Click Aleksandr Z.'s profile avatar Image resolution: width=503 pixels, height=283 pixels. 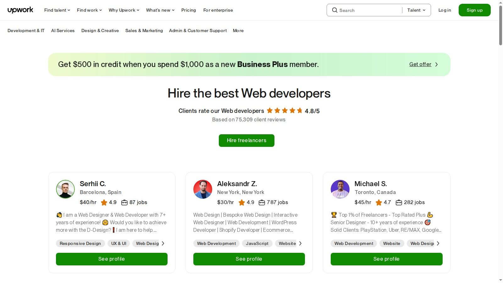[x=203, y=189]
